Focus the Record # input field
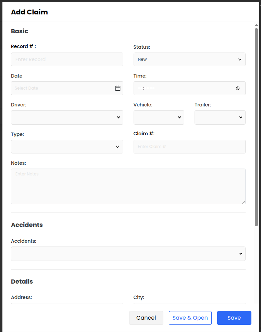Image resolution: width=261 pixels, height=332 pixels. tap(67, 59)
